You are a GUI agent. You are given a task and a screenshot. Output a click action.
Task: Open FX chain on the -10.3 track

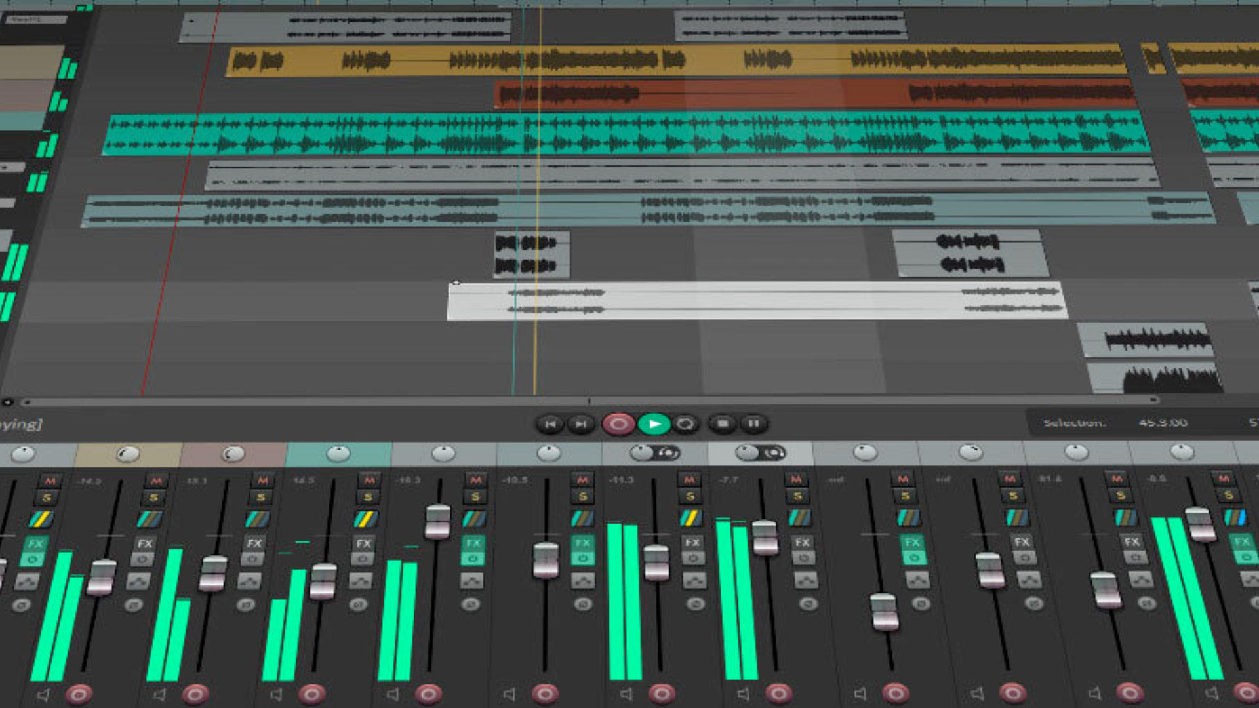coord(473,543)
